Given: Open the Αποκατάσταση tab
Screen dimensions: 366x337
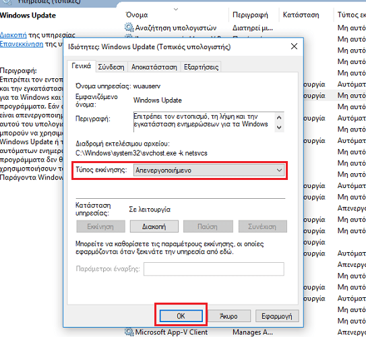Looking at the screenshot, I should (154, 67).
